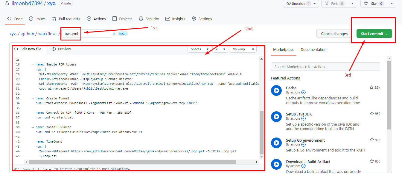
Task: Click the editor vertical scrollbar thumb
Action: pos(262,133)
